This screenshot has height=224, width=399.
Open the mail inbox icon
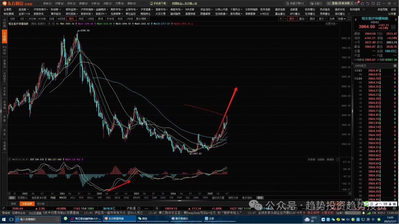(357, 4)
